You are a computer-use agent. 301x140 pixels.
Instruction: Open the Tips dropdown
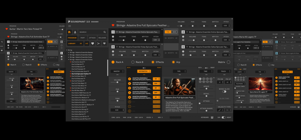(x=180, y=71)
